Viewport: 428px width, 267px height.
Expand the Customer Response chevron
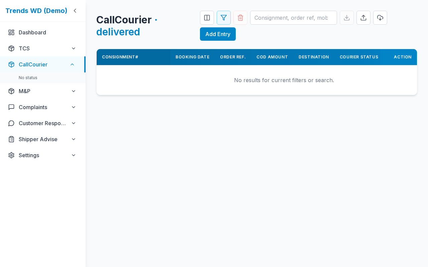click(74, 123)
